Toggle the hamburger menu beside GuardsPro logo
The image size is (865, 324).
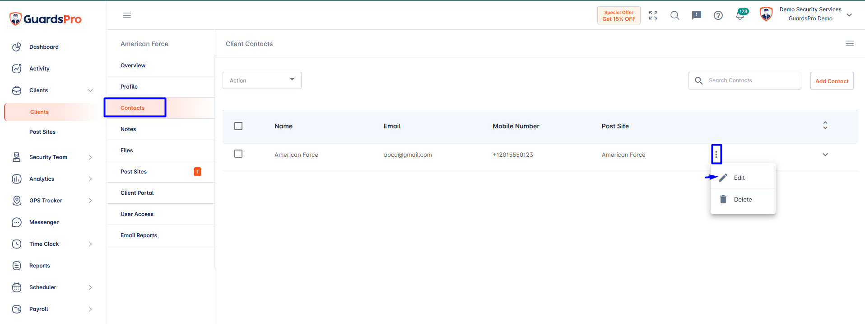(x=127, y=15)
